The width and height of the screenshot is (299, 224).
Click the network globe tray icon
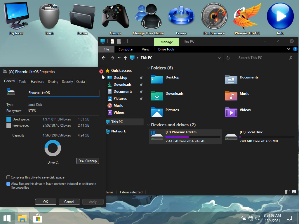pyautogui.click(x=251, y=218)
